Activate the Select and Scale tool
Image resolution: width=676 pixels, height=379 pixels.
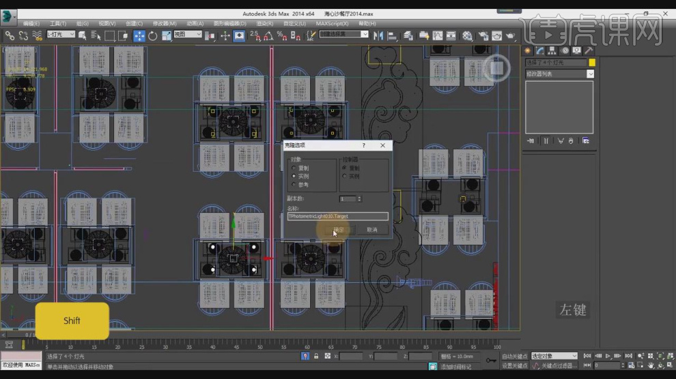click(x=167, y=35)
